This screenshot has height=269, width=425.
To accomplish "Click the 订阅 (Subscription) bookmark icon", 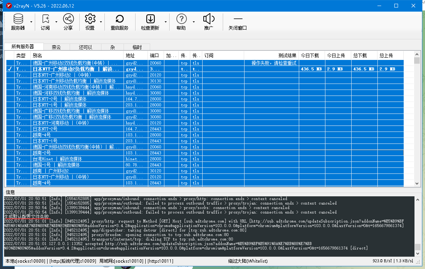I will pos(46,19).
